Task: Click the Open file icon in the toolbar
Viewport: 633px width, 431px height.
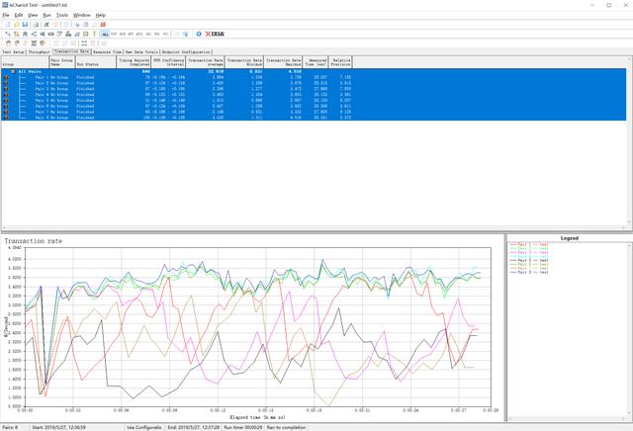Action: click(15, 24)
